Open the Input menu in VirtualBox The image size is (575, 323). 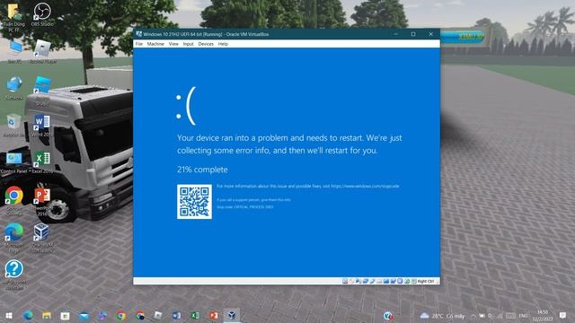(188, 44)
